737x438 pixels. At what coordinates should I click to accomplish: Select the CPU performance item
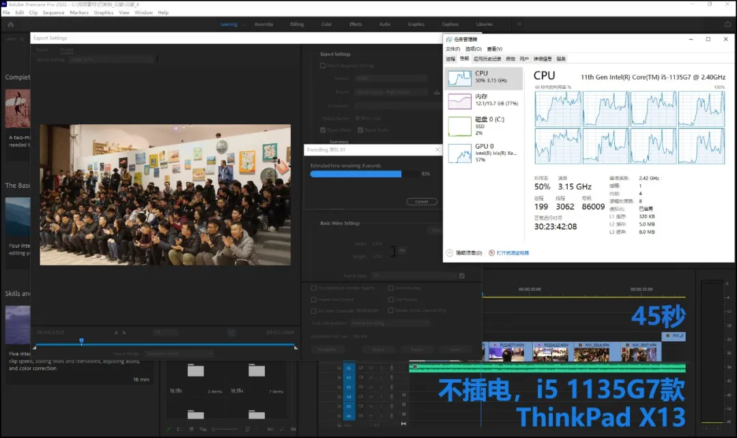(x=484, y=78)
